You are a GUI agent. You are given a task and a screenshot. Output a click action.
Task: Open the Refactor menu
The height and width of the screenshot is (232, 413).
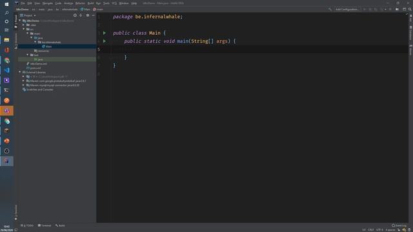pos(80,3)
